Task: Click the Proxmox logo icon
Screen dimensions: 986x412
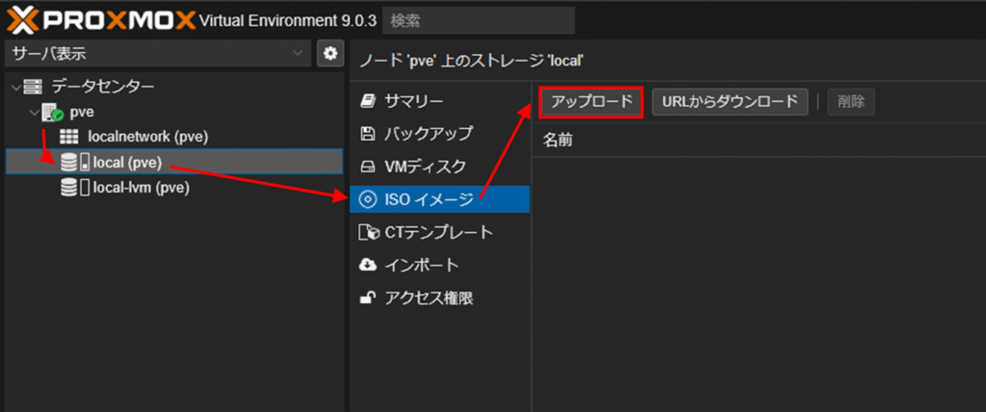Action: pyautogui.click(x=21, y=18)
